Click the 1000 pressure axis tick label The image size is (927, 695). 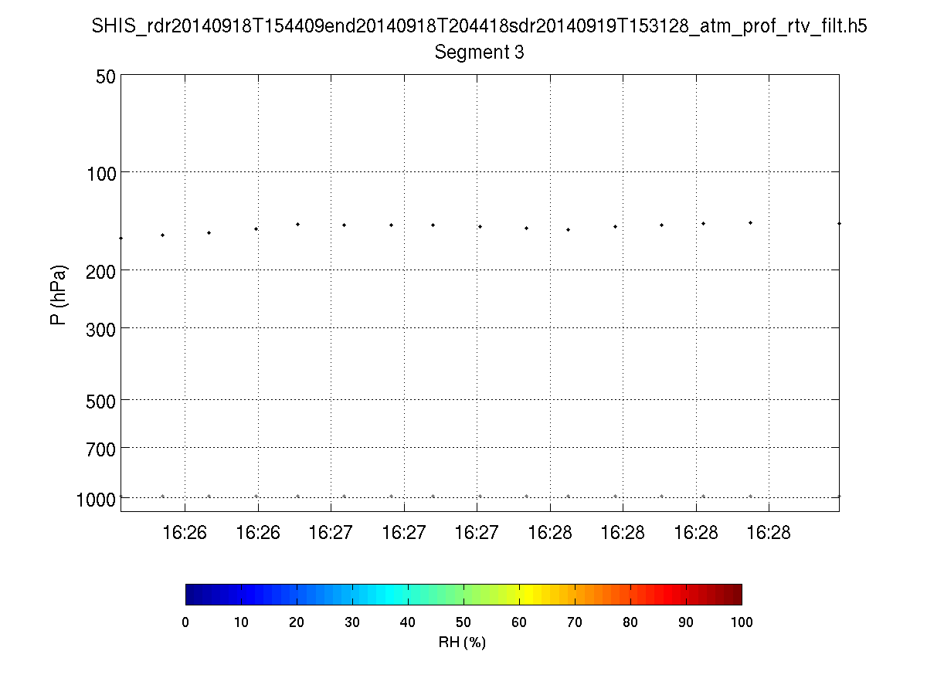point(96,500)
